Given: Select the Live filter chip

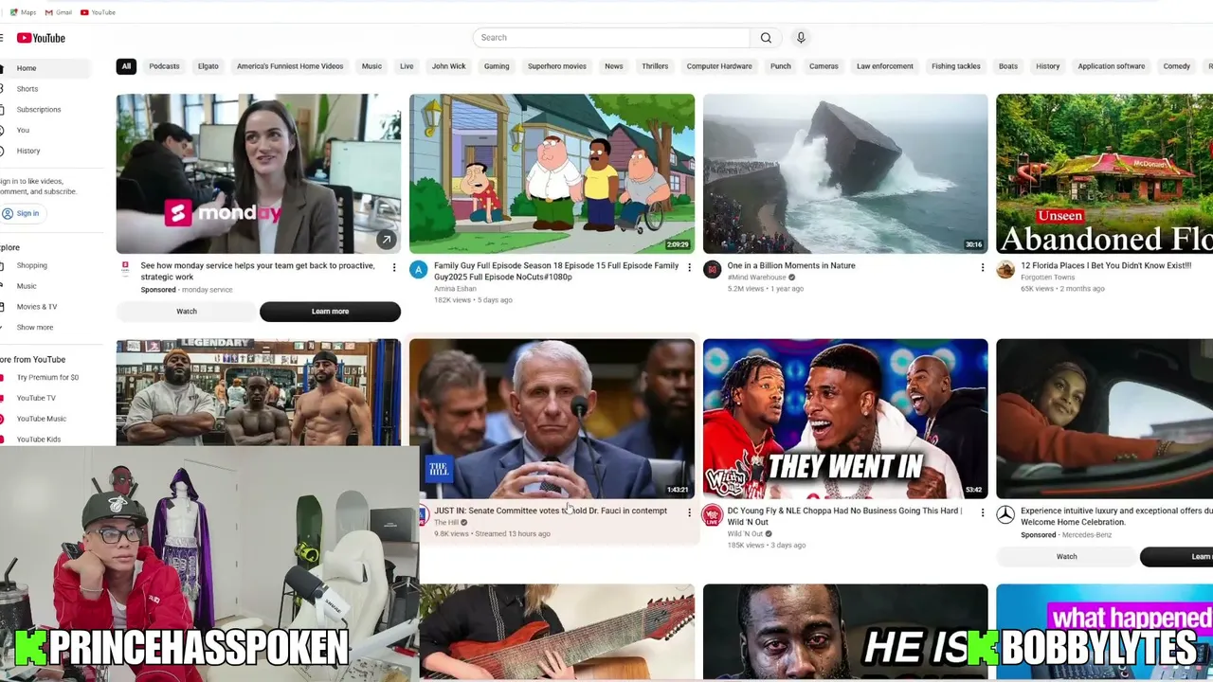Looking at the screenshot, I should [407, 66].
